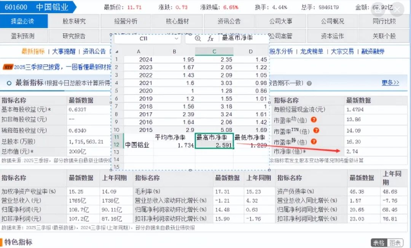Click the 最新指标 orange sub-link

pyautogui.click(x=33, y=51)
